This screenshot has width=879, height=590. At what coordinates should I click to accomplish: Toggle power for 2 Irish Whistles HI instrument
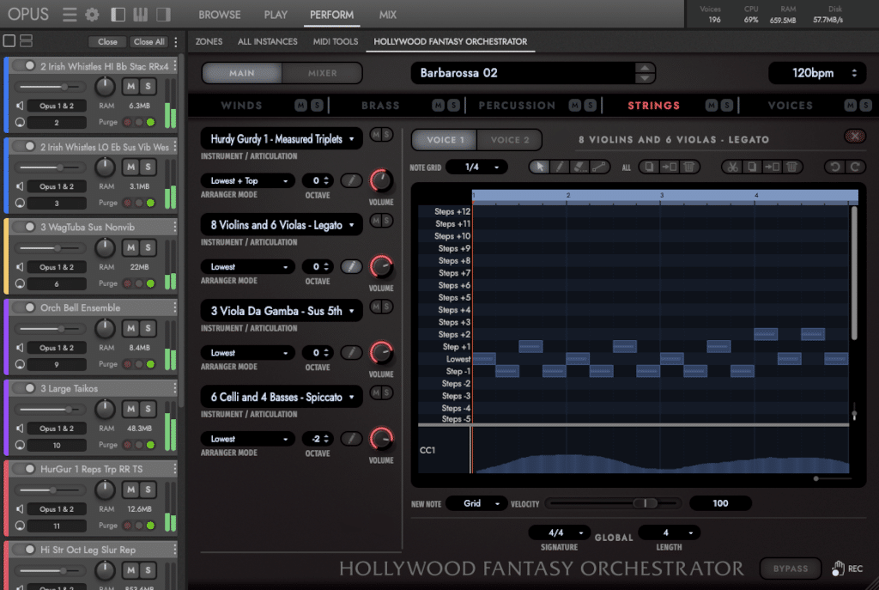pos(24,65)
